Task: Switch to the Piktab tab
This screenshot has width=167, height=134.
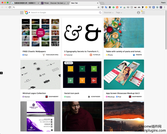Action: [55, 3]
